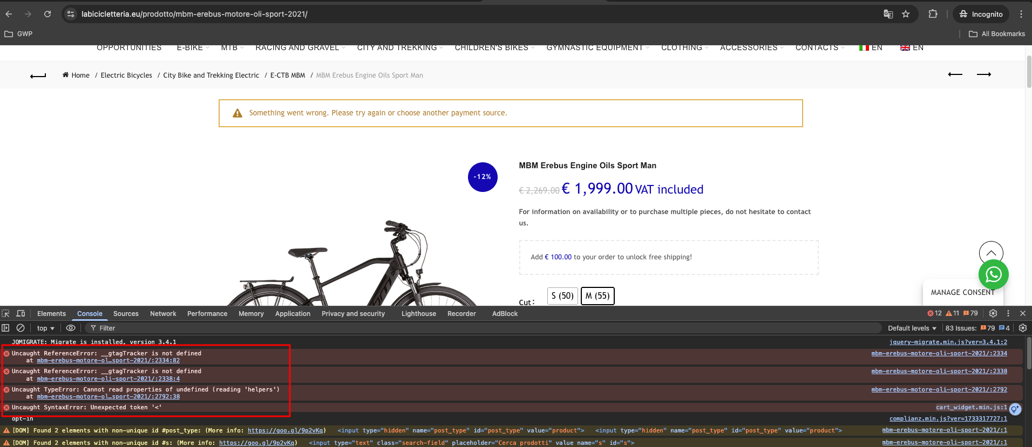Open Default levels dropdown
1032x447 pixels.
pyautogui.click(x=912, y=328)
